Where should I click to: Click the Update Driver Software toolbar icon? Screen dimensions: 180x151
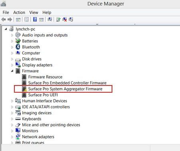click(x=58, y=20)
